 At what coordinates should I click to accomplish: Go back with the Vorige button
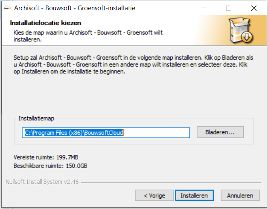point(154,195)
